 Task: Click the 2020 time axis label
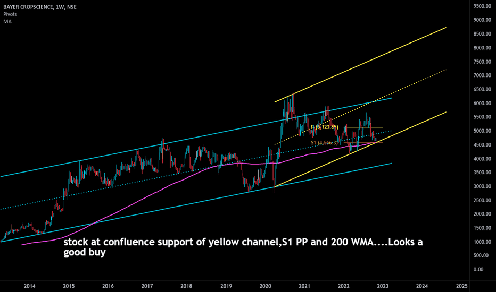point(265,286)
